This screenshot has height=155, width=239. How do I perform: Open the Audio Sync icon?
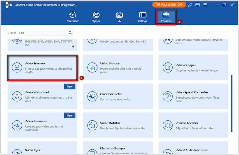[x=17, y=152]
